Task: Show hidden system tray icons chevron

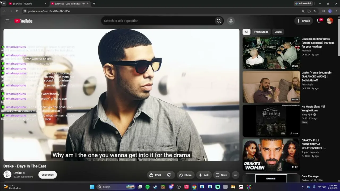Action: click(303, 187)
